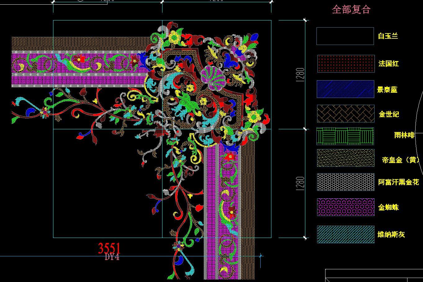This screenshot has width=423, height=282.
Task: Click the 白玉兰 label text
Action: [x=388, y=36]
